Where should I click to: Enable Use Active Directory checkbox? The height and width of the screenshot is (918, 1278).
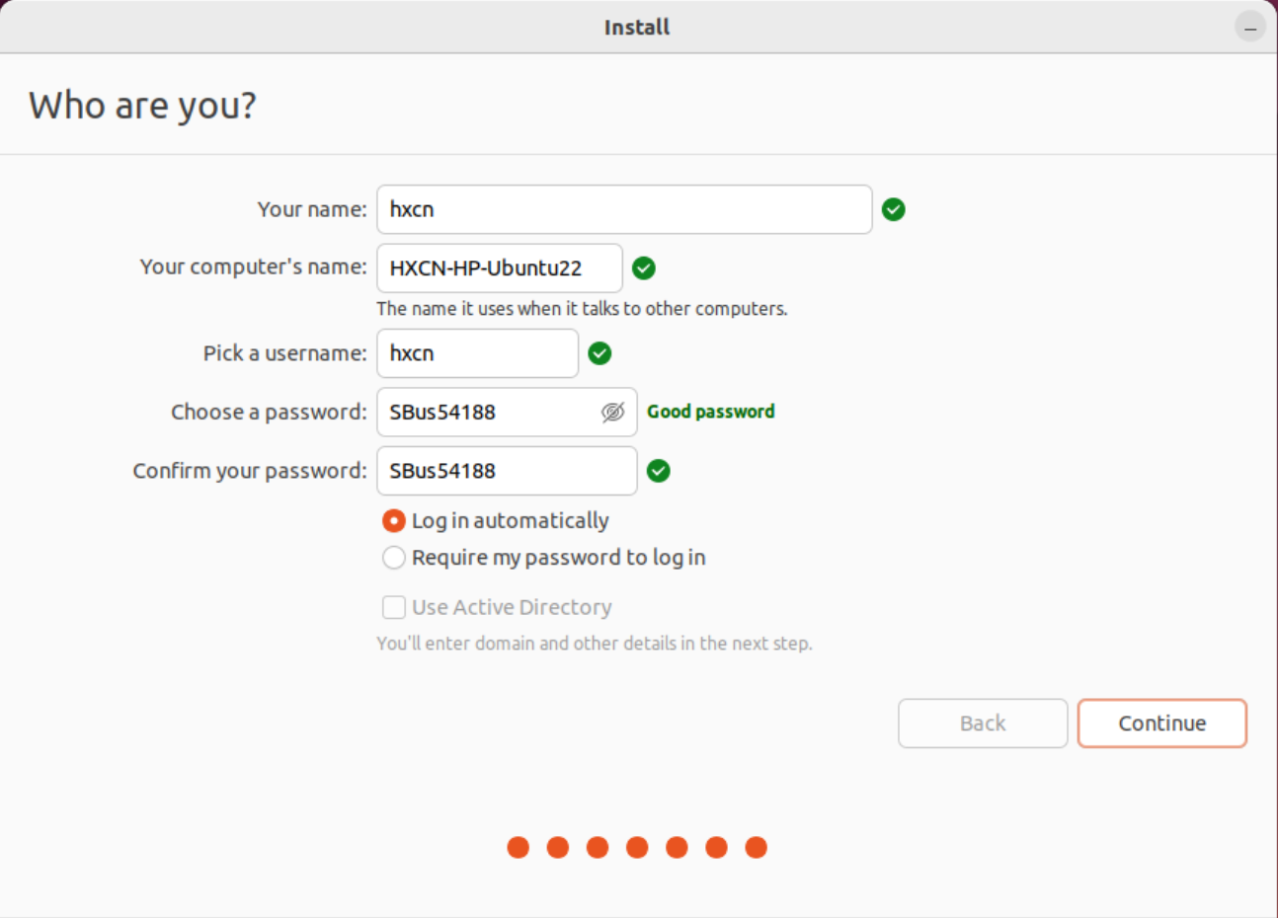tap(394, 607)
